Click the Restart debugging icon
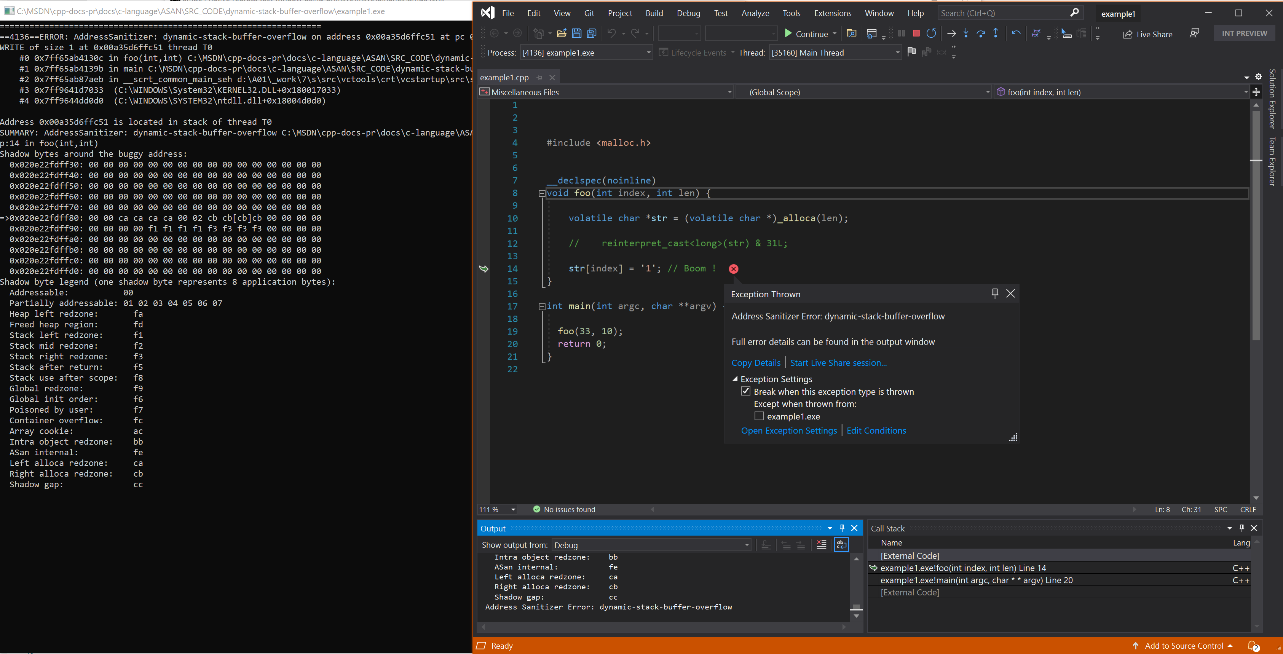Image resolution: width=1283 pixels, height=654 pixels. 931,33
